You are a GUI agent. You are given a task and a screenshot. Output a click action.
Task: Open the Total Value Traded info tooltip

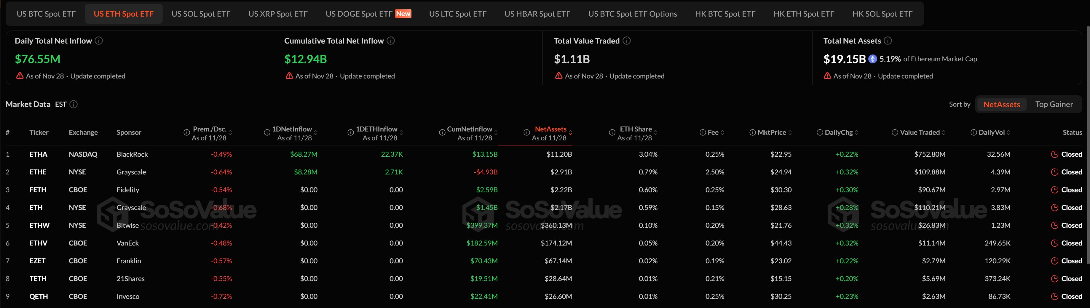point(627,41)
